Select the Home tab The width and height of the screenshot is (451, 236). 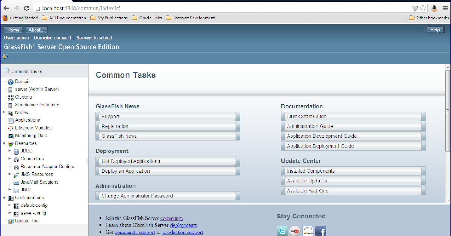point(13,30)
